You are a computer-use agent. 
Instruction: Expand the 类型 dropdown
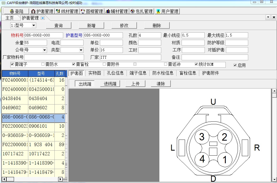coord(81,50)
